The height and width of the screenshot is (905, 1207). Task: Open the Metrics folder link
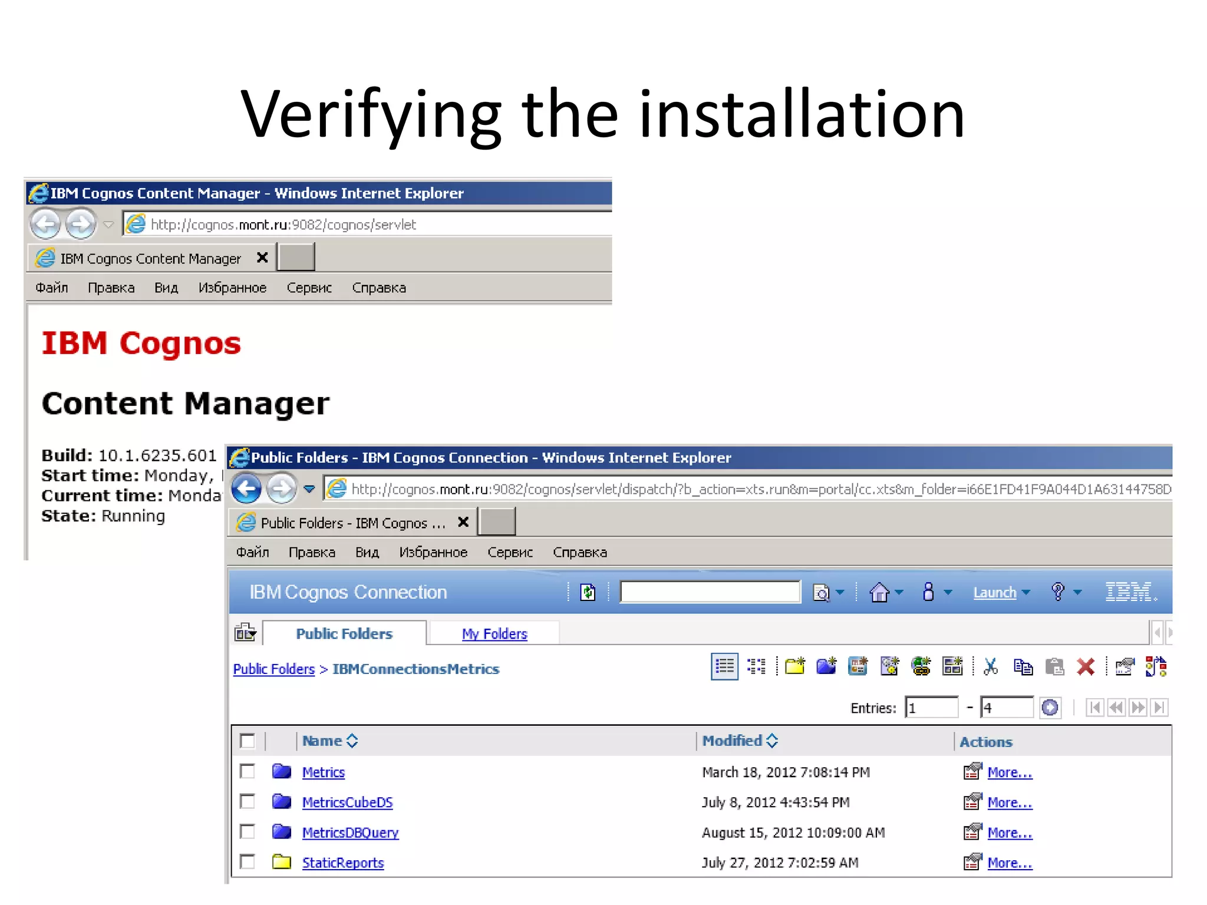(323, 772)
